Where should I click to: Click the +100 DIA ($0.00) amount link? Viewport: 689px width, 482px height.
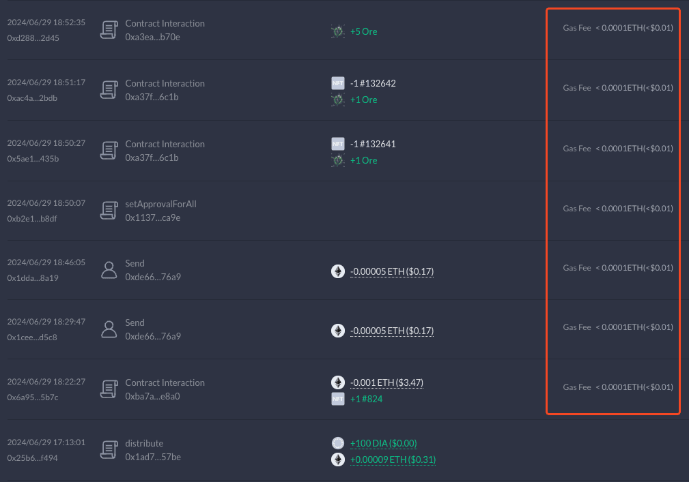click(x=383, y=443)
